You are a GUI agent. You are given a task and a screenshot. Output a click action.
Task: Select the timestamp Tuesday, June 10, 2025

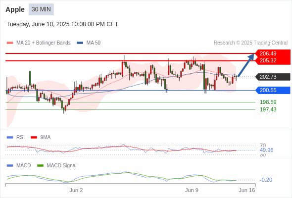tap(62, 24)
